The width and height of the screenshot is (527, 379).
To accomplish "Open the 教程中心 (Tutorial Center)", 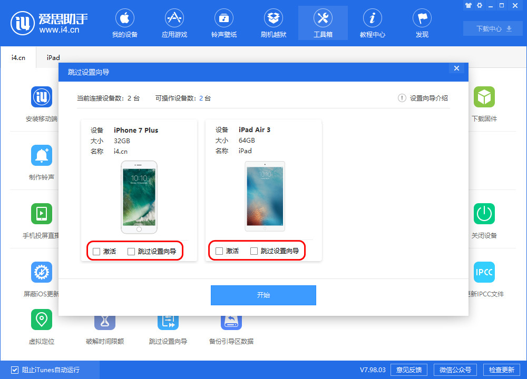I will (372, 23).
